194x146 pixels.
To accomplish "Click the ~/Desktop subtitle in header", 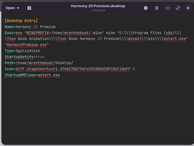I will tap(98, 10).
